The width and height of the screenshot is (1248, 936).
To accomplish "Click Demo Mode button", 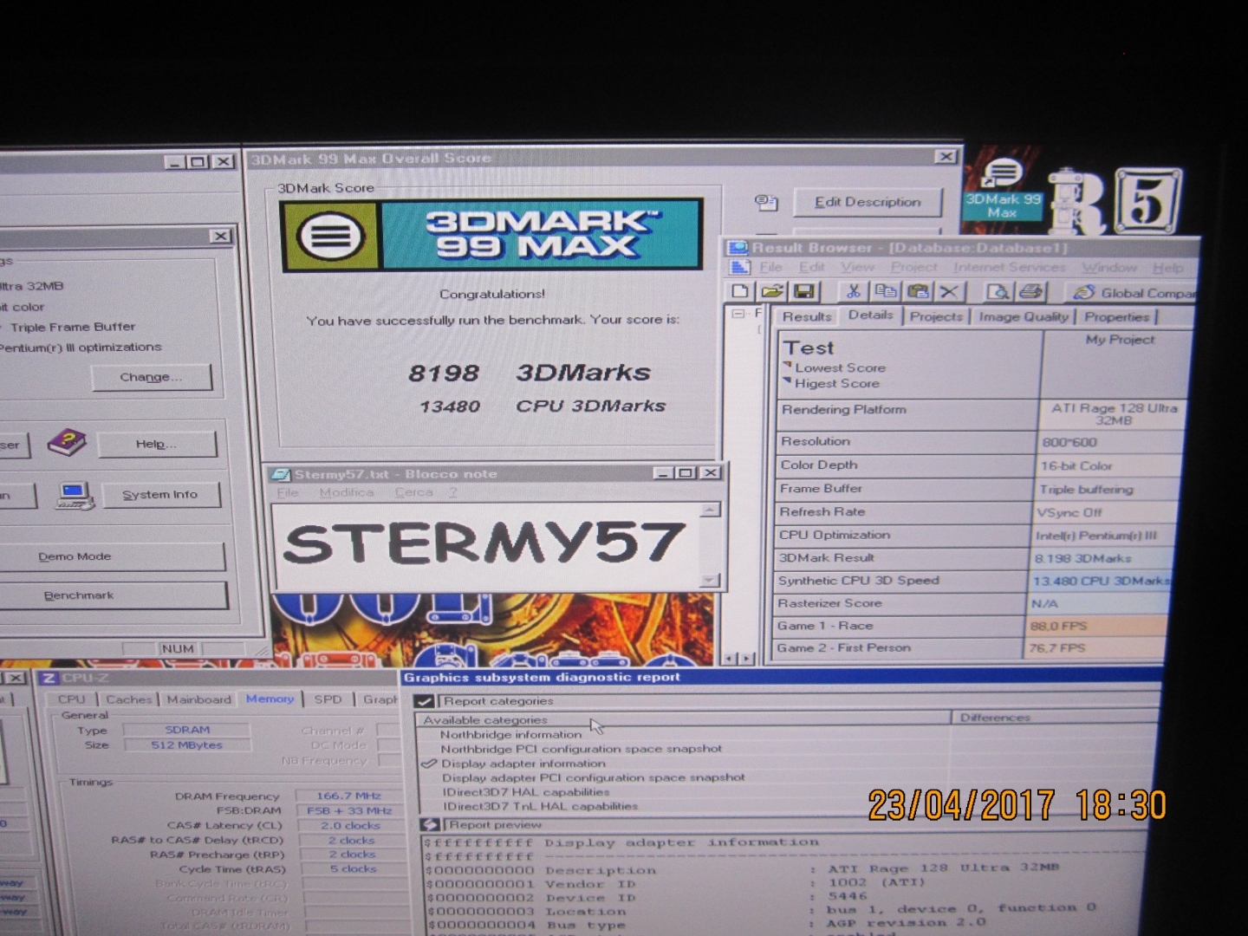I will point(111,556).
